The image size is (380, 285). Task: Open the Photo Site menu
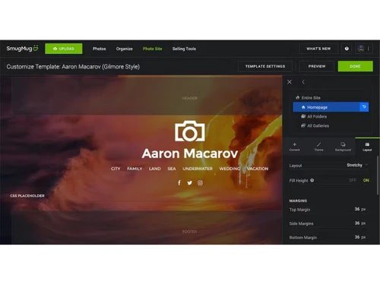point(152,49)
